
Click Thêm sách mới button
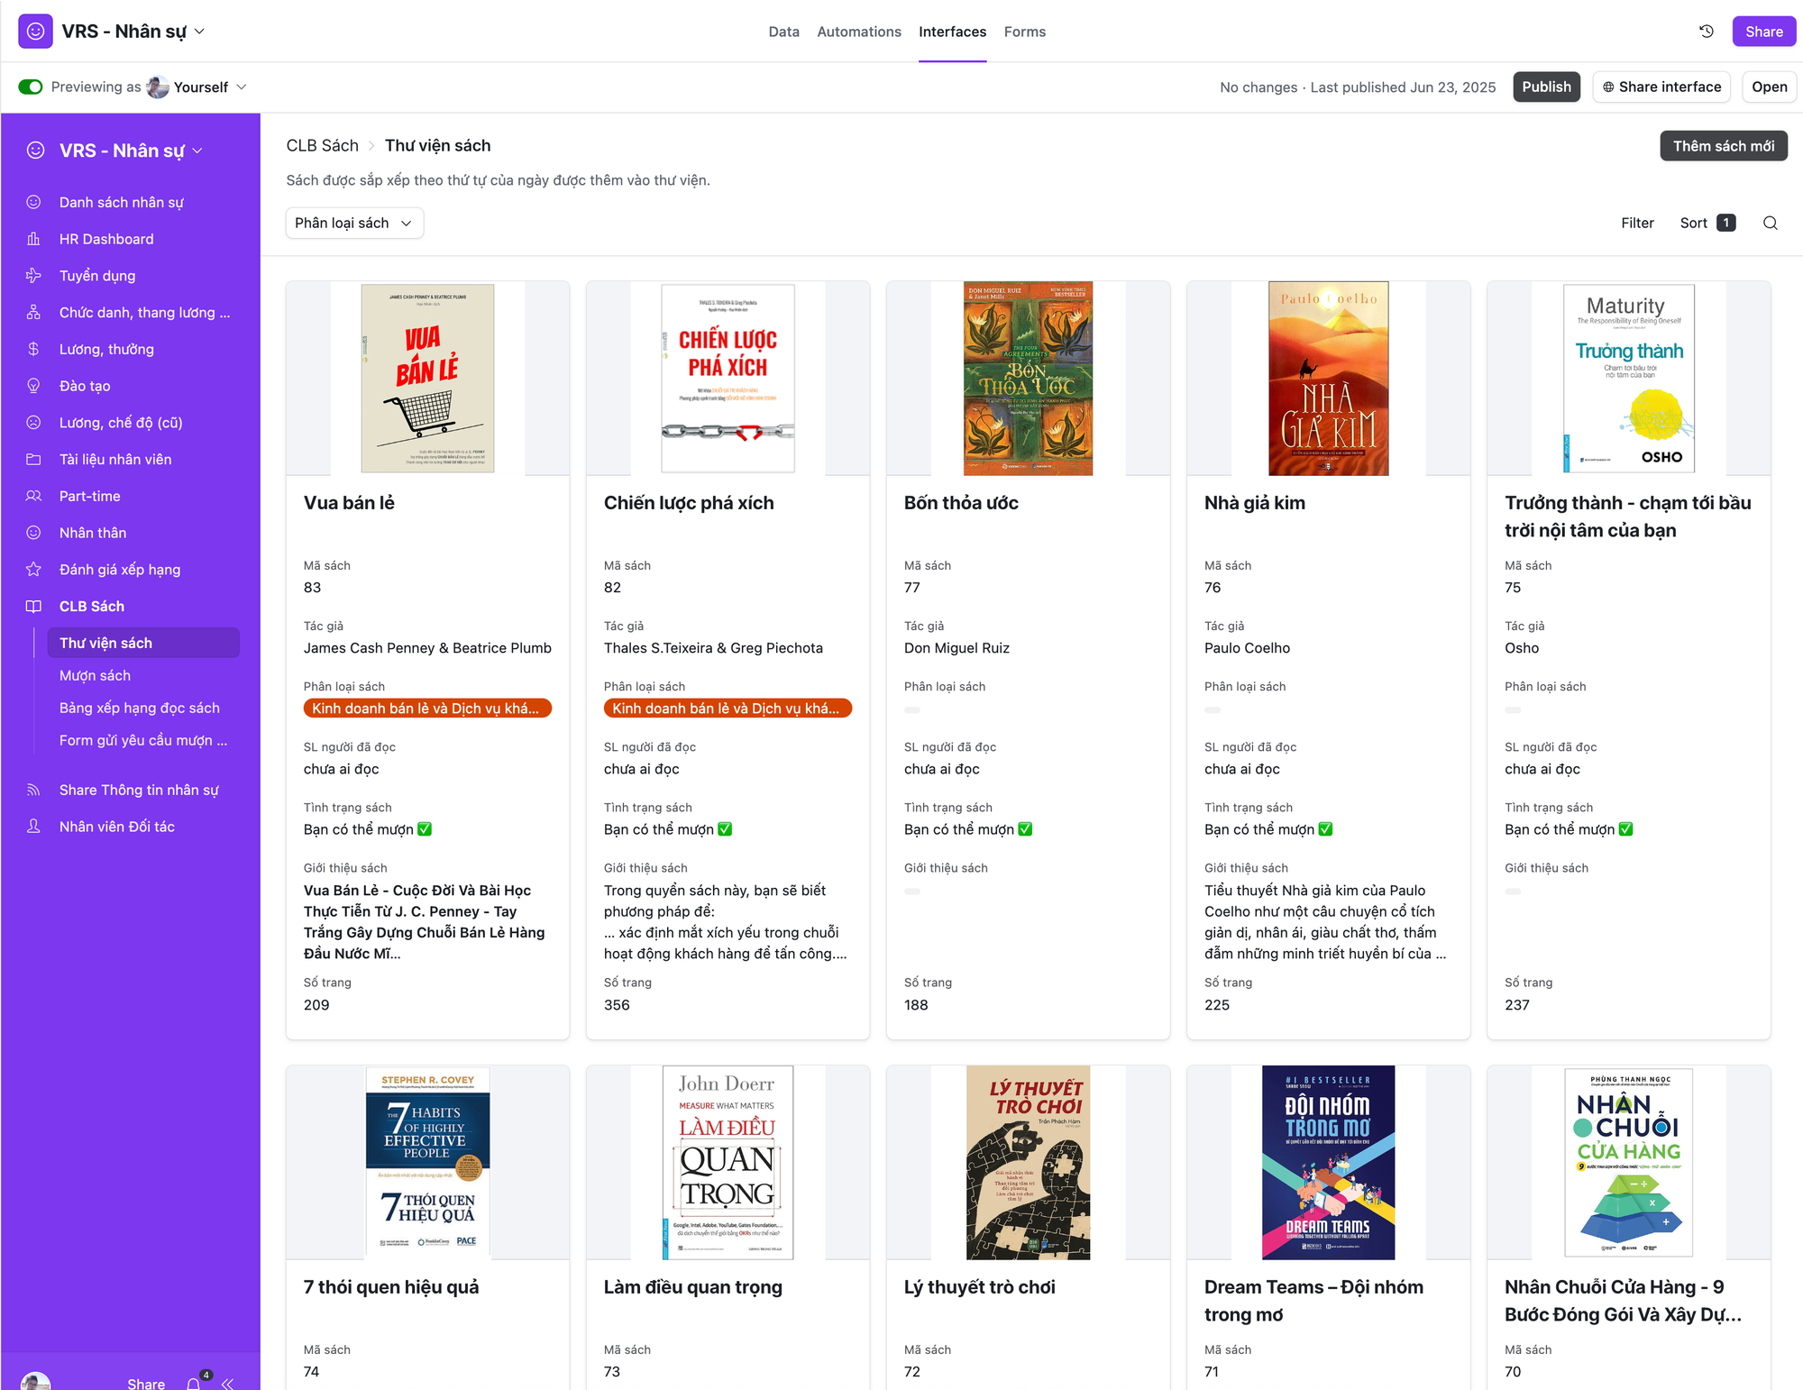(x=1723, y=146)
